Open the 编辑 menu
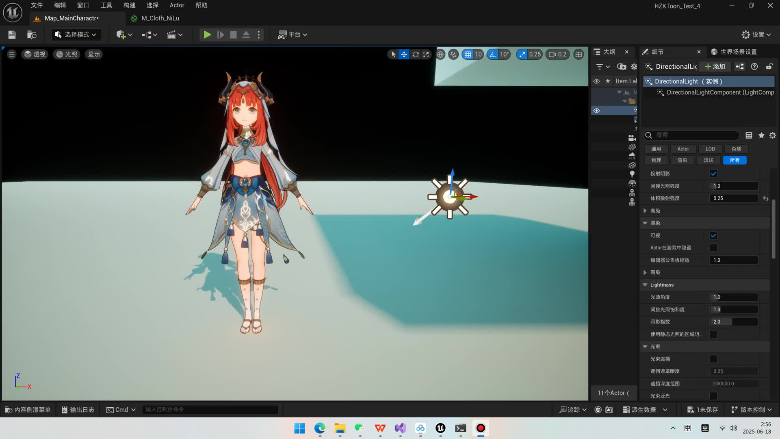The height and width of the screenshot is (439, 780). [x=60, y=5]
